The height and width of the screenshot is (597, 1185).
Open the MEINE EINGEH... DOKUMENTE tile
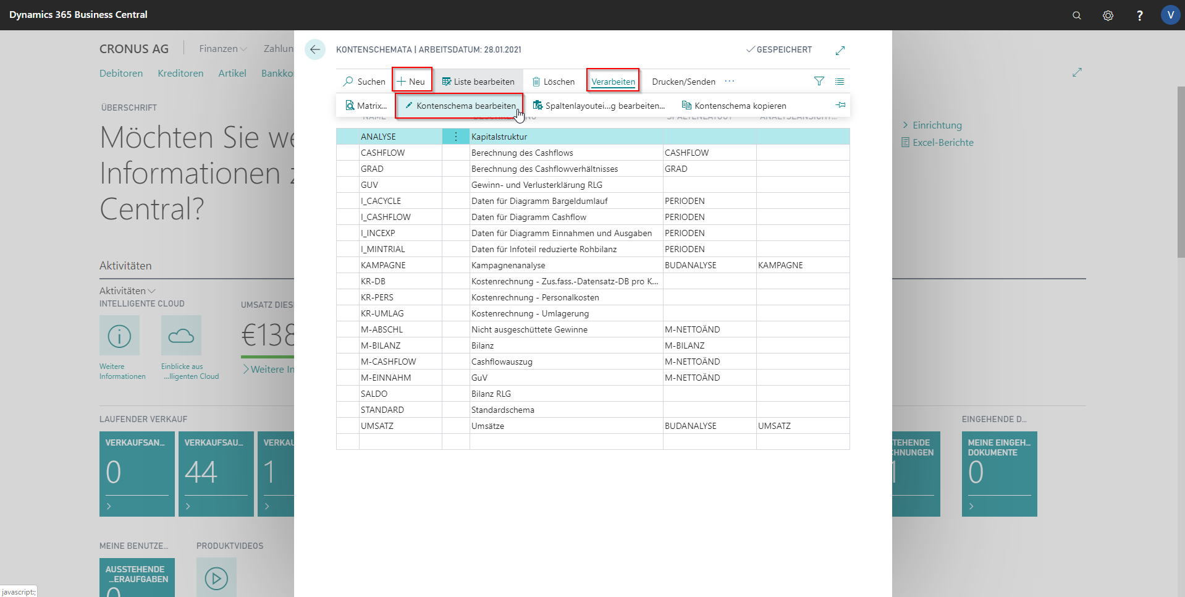tap(1000, 474)
